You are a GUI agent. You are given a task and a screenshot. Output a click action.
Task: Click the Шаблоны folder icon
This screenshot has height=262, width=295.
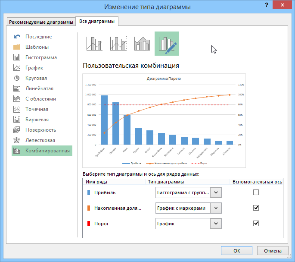17,47
